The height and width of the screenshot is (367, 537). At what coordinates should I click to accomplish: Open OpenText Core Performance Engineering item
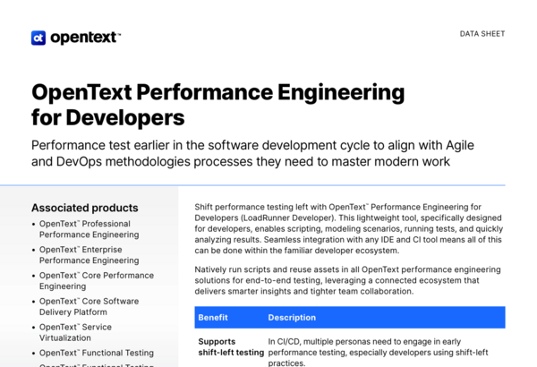(x=97, y=281)
